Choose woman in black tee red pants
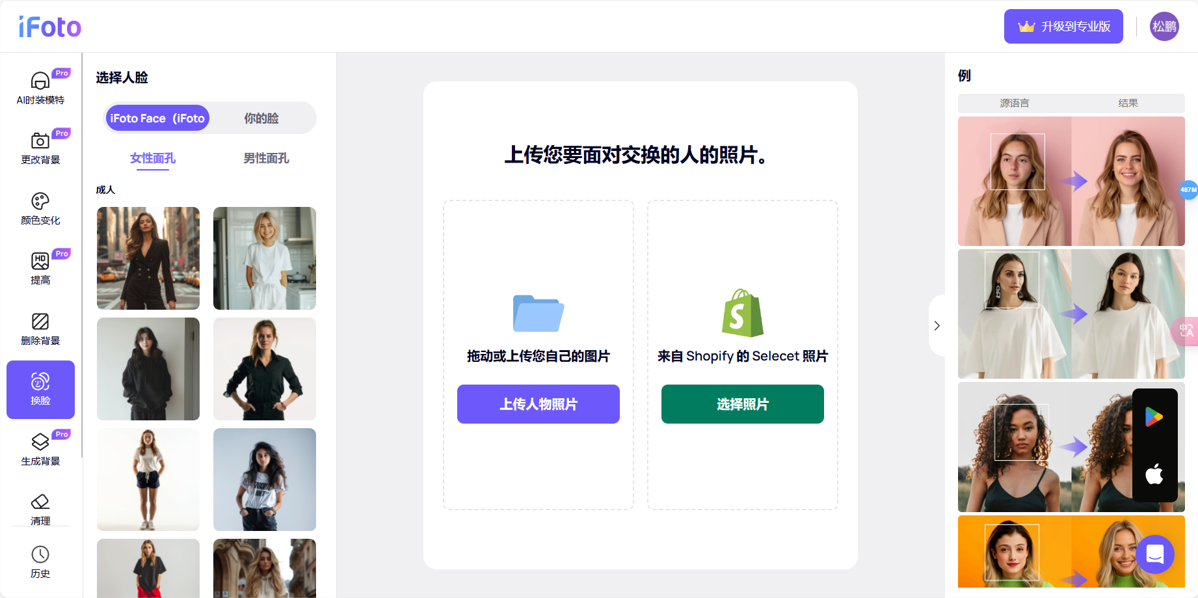Viewport: 1198px width, 598px height. pyautogui.click(x=148, y=568)
